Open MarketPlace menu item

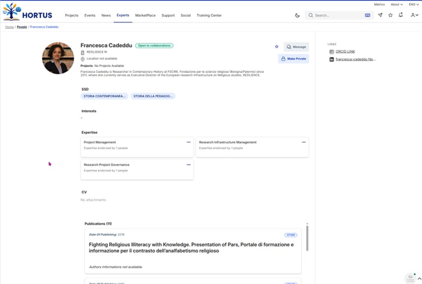click(x=145, y=15)
